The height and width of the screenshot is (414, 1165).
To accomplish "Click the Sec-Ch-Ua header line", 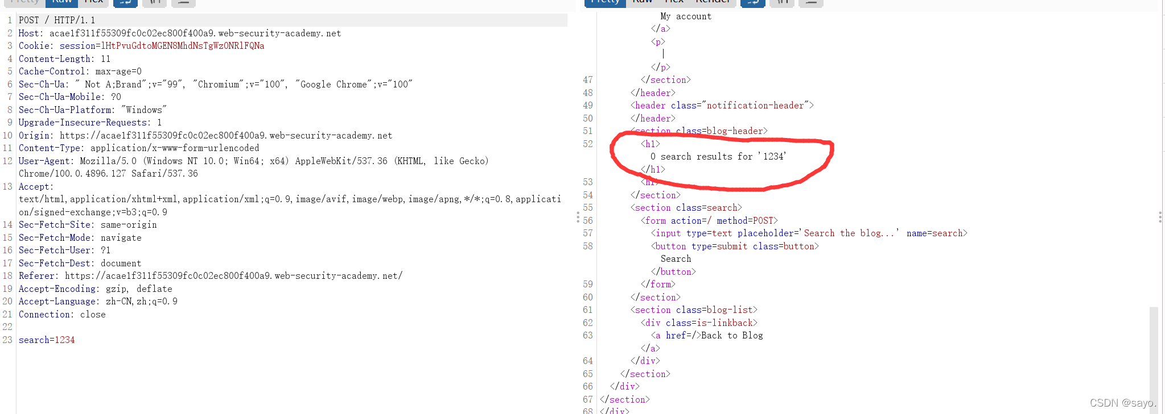I will (x=216, y=85).
